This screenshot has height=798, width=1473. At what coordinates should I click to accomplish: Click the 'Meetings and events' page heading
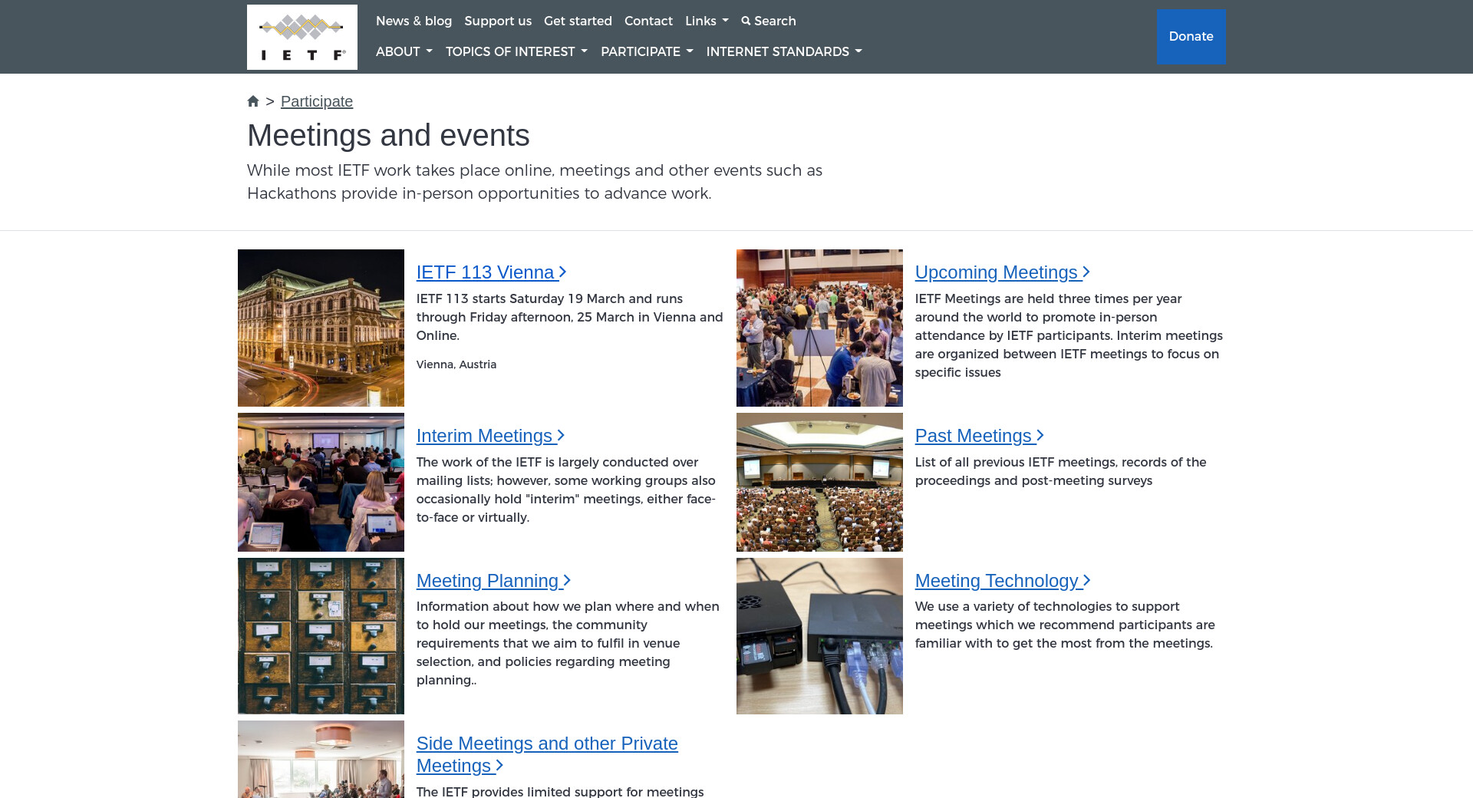pyautogui.click(x=388, y=135)
